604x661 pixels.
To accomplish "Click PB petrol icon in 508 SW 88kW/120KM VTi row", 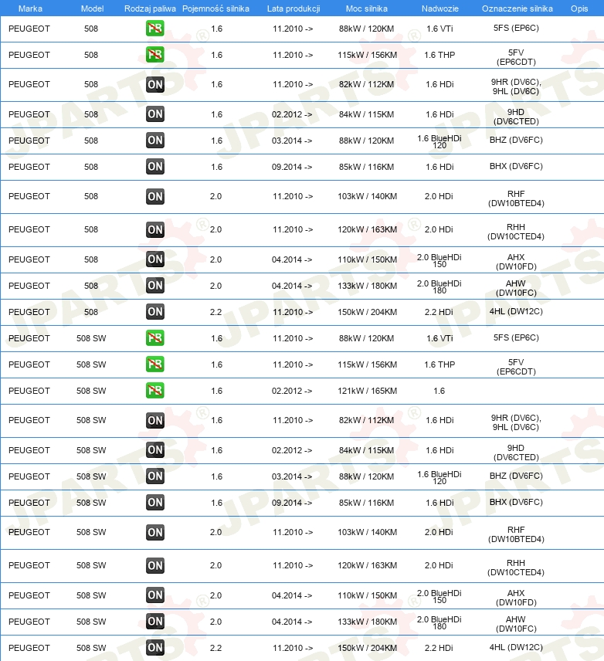I will pyautogui.click(x=154, y=337).
